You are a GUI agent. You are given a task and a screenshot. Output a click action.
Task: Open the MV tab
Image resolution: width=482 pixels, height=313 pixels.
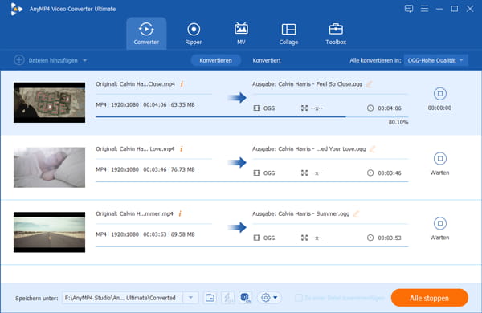click(x=241, y=34)
